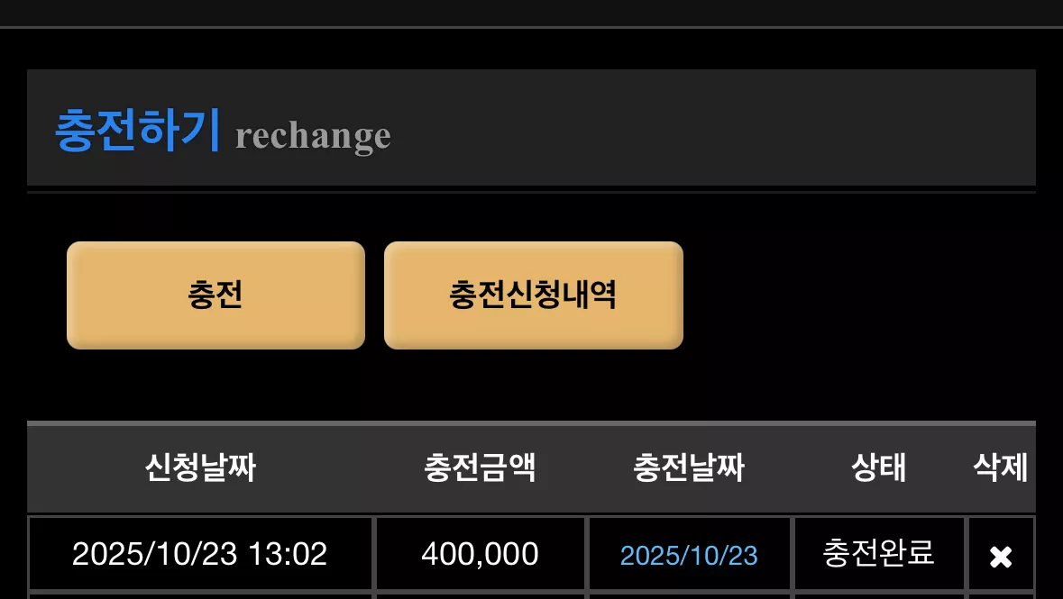Click empty header panel beside rechange

tap(712, 127)
